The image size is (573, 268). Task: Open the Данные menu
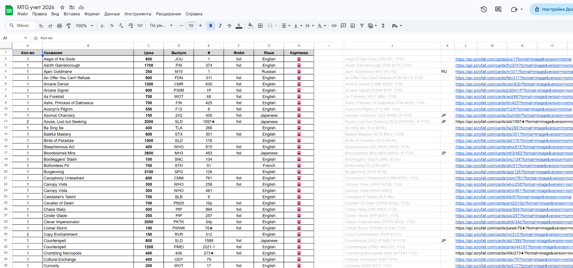click(112, 14)
